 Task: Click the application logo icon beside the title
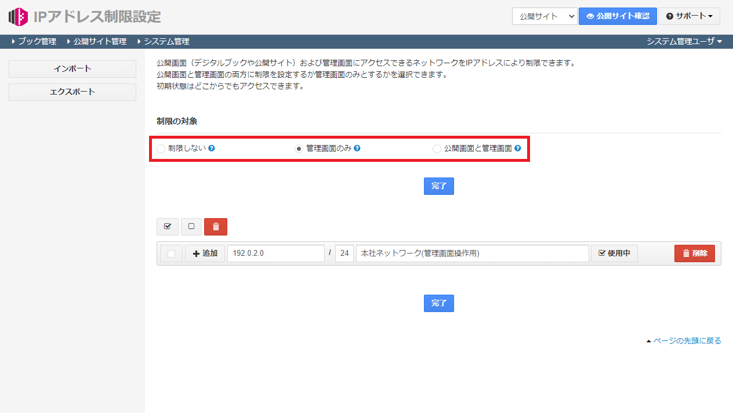[19, 17]
